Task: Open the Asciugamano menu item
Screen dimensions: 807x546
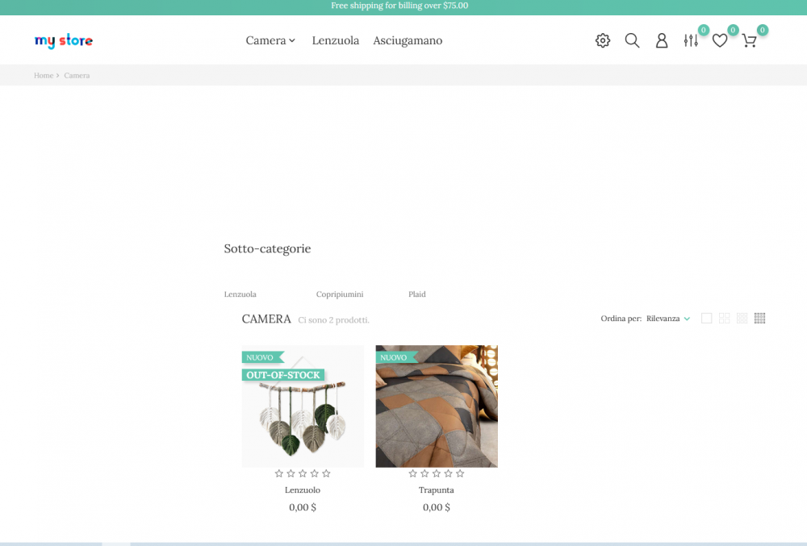Action: [408, 40]
